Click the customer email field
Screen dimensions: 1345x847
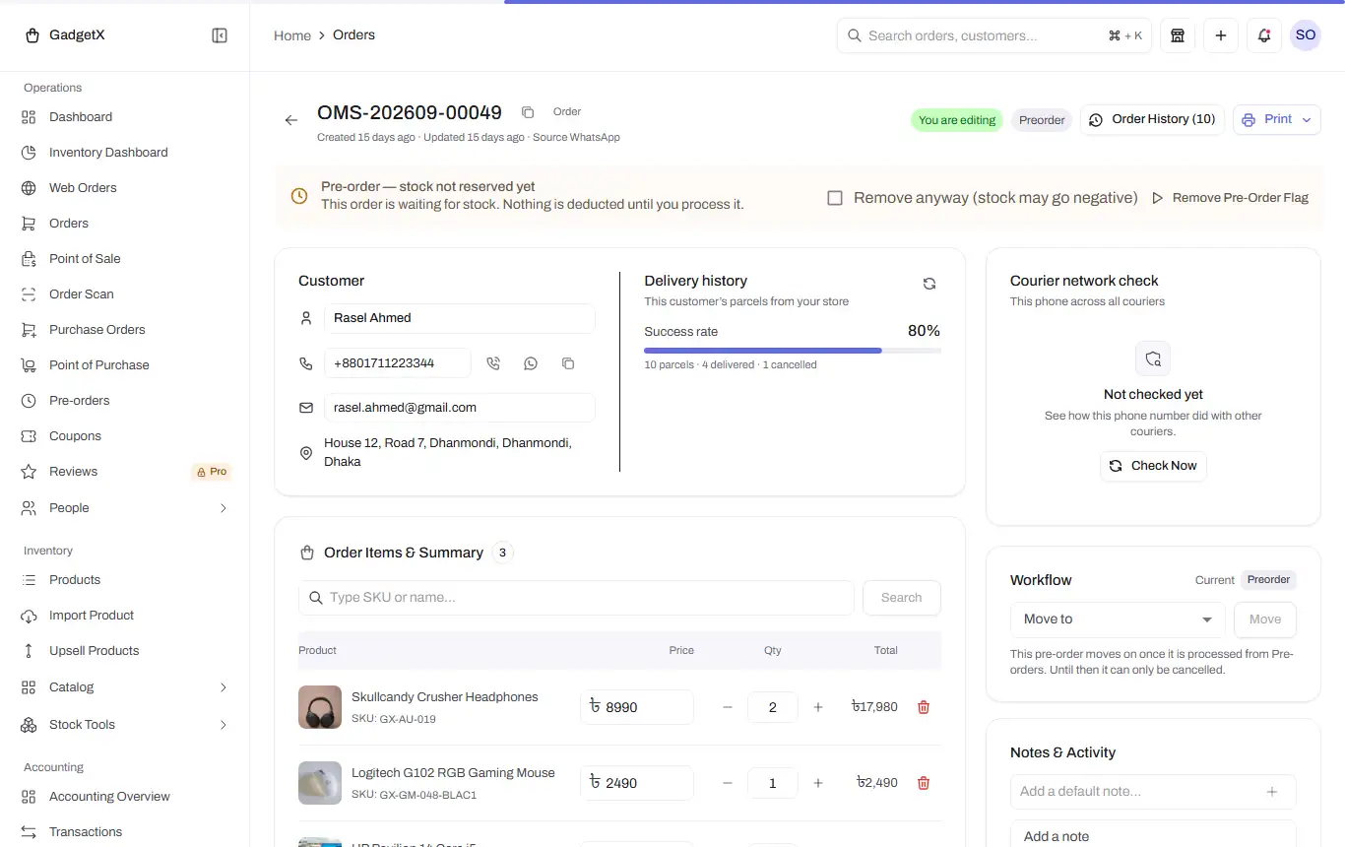(x=460, y=408)
